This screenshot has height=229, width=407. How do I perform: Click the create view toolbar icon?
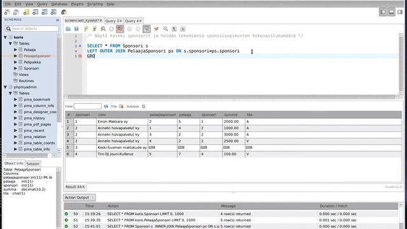pos(45,12)
